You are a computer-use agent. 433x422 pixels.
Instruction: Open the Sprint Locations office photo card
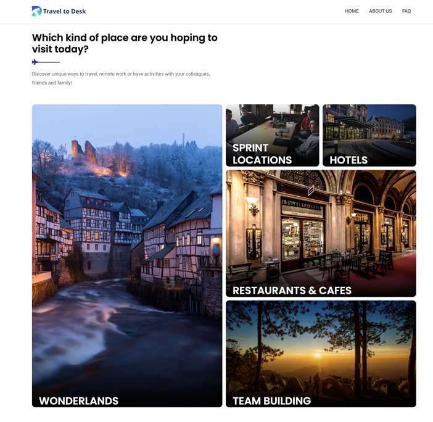tap(272, 135)
